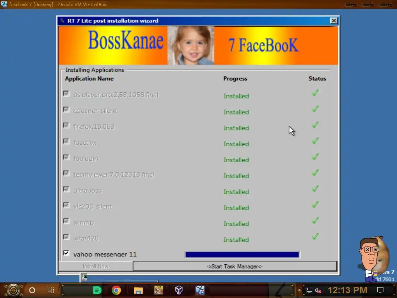This screenshot has width=397, height=298.
Task: Open the Action Center notifications icon
Action: 380,290
